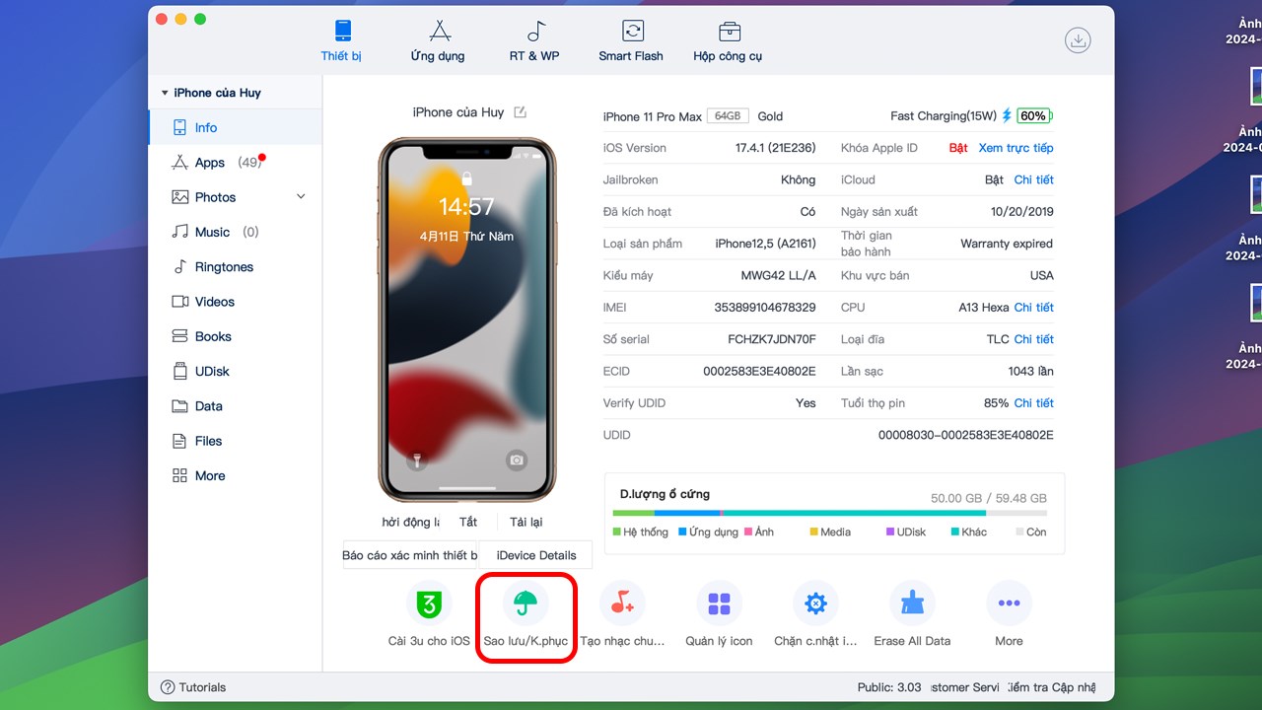1262x710 pixels.
Task: Click the ECID value 0002583E3E40802E
Action: pos(759,372)
